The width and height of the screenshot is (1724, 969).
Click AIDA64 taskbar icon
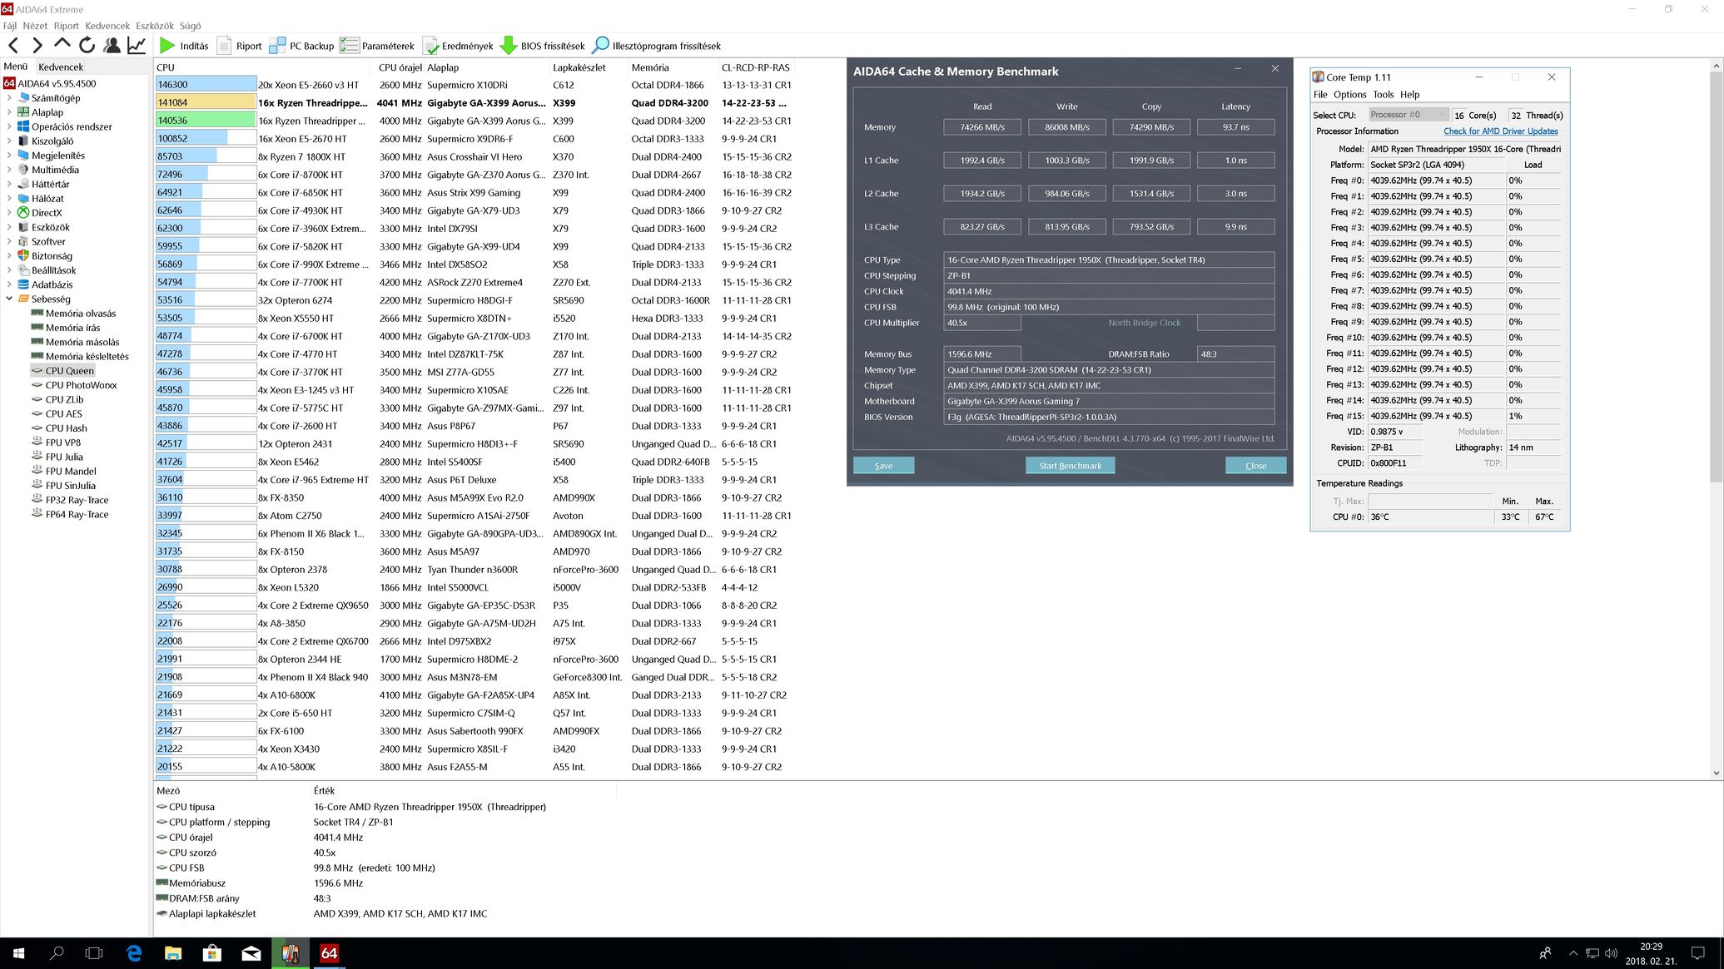click(329, 953)
